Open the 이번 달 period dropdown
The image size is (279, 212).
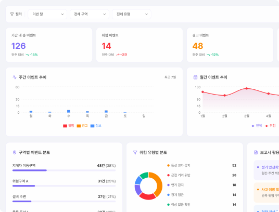(47, 14)
